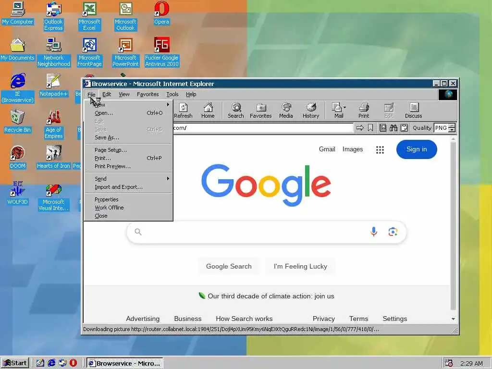
Task: Open the Tools menu
Action: click(172, 94)
